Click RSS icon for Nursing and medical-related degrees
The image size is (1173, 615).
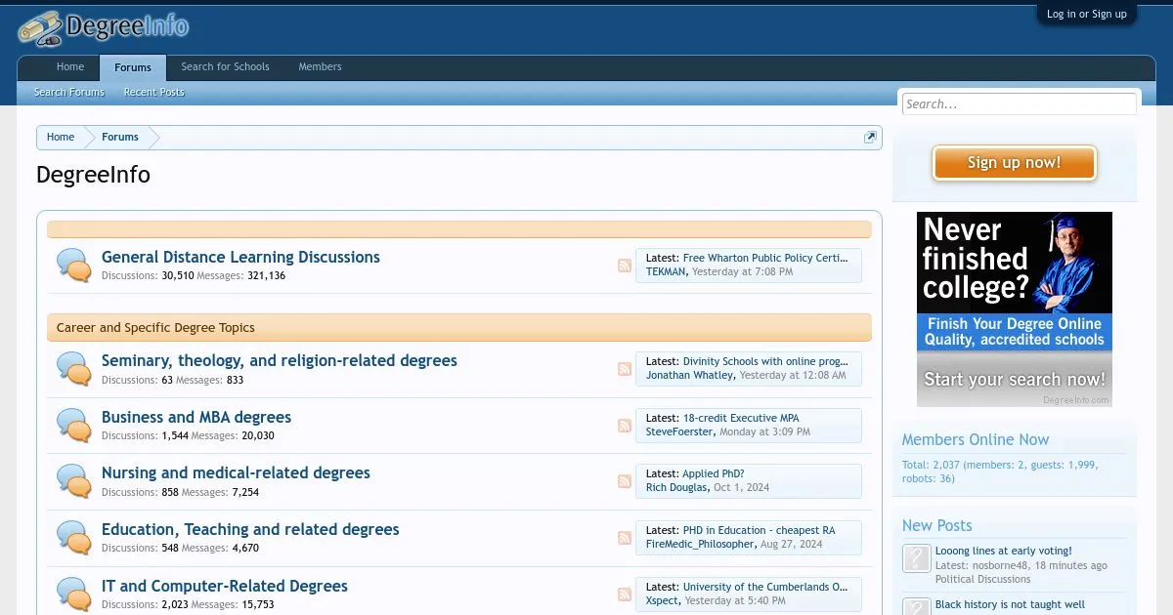click(624, 481)
